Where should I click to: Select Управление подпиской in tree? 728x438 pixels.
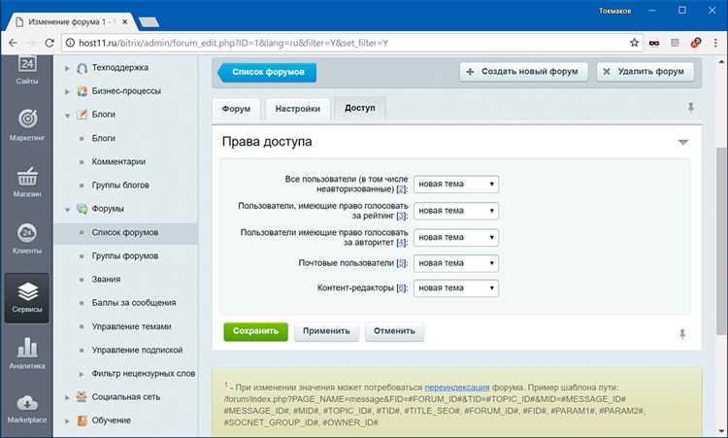(x=137, y=350)
